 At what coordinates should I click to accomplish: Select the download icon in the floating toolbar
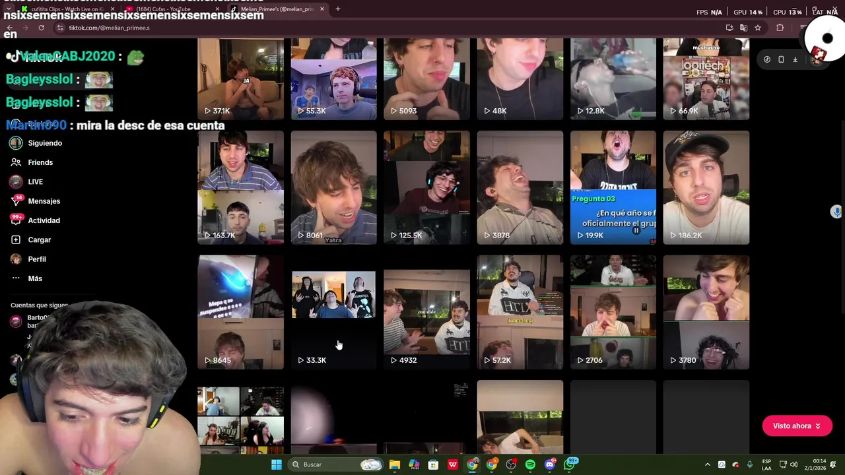795,59
